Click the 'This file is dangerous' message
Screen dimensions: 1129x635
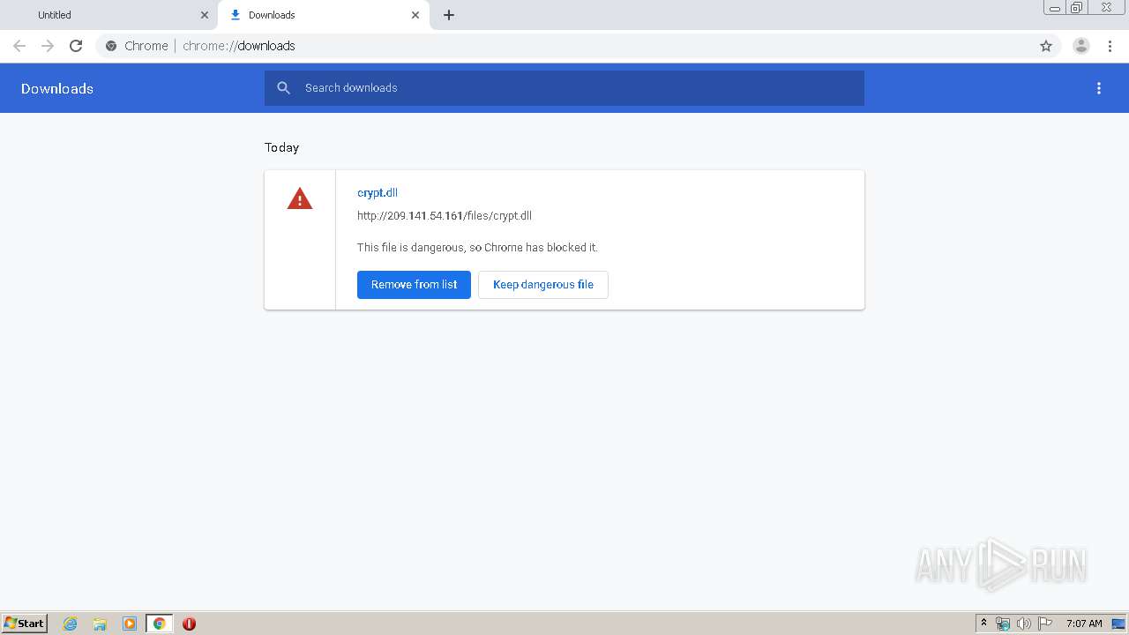click(x=477, y=248)
